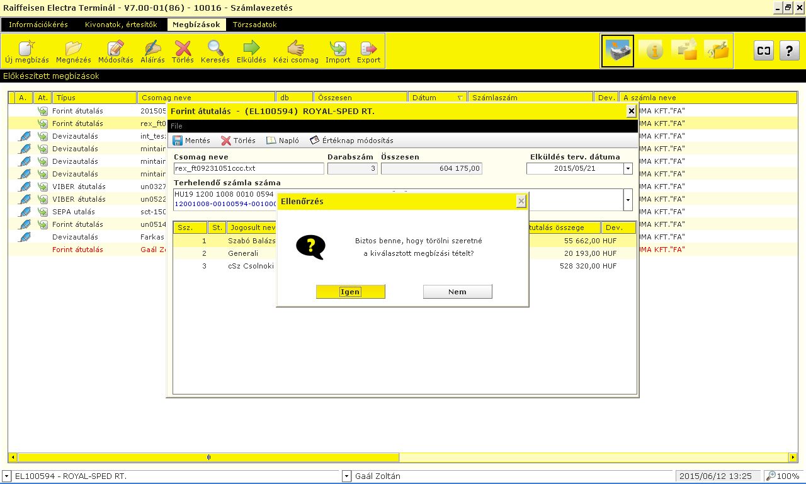This screenshot has width=806, height=484.
Task: Select the Megbízások tab
Action: pyautogui.click(x=196, y=25)
